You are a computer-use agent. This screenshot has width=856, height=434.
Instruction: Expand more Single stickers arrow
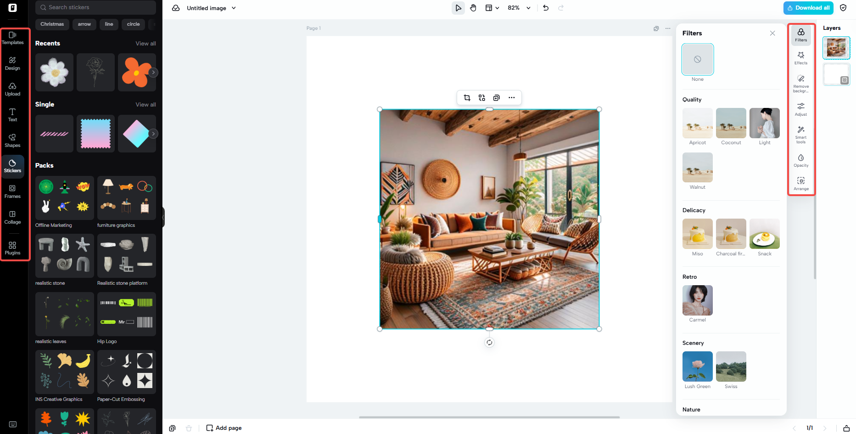153,134
